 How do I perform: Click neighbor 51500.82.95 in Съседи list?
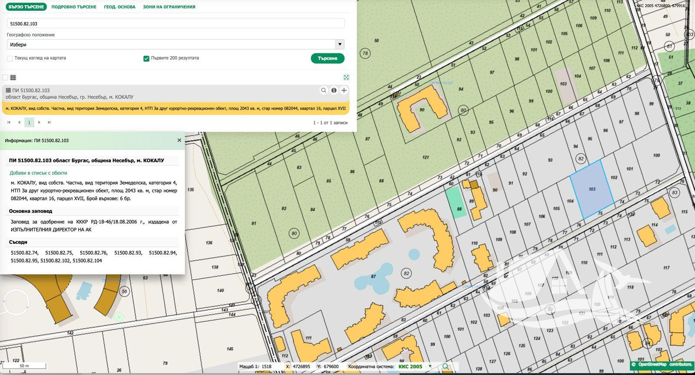(25, 261)
